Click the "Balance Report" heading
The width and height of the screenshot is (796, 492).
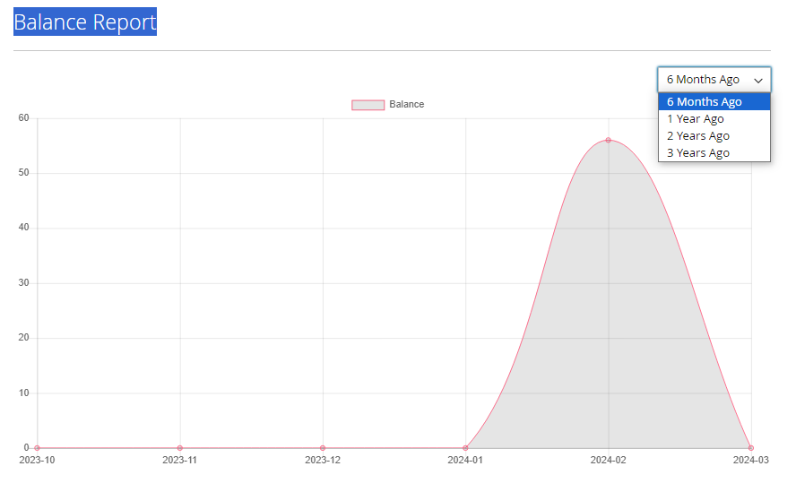[x=85, y=22]
